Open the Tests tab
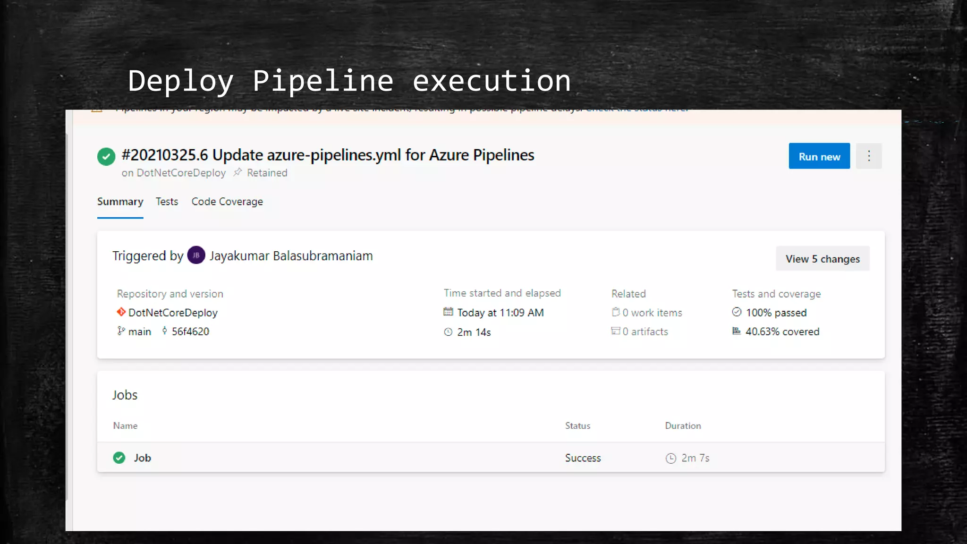Screen dimensions: 967x544 click(167, 202)
